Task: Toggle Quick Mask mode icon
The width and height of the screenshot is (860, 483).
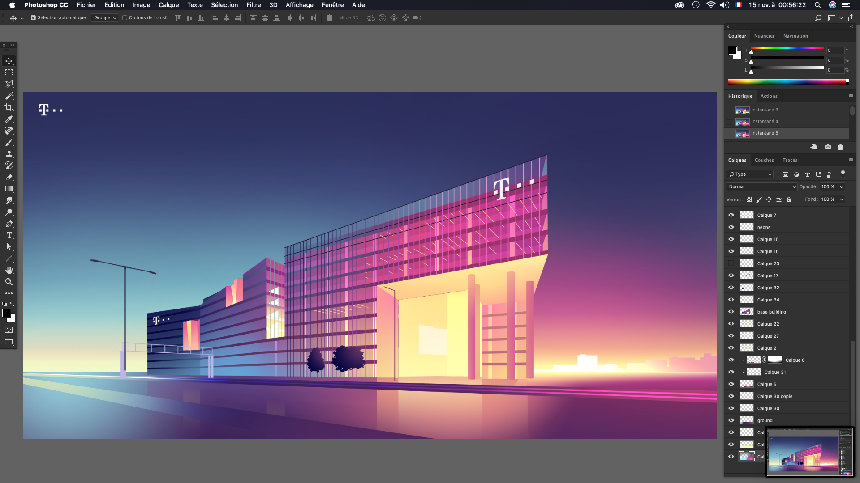Action: click(9, 330)
